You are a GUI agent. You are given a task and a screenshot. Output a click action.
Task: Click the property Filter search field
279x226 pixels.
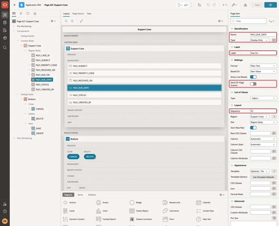pyautogui.click(x=248, y=21)
